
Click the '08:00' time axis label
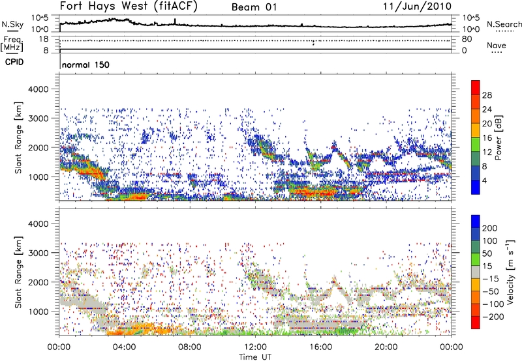coord(190,347)
